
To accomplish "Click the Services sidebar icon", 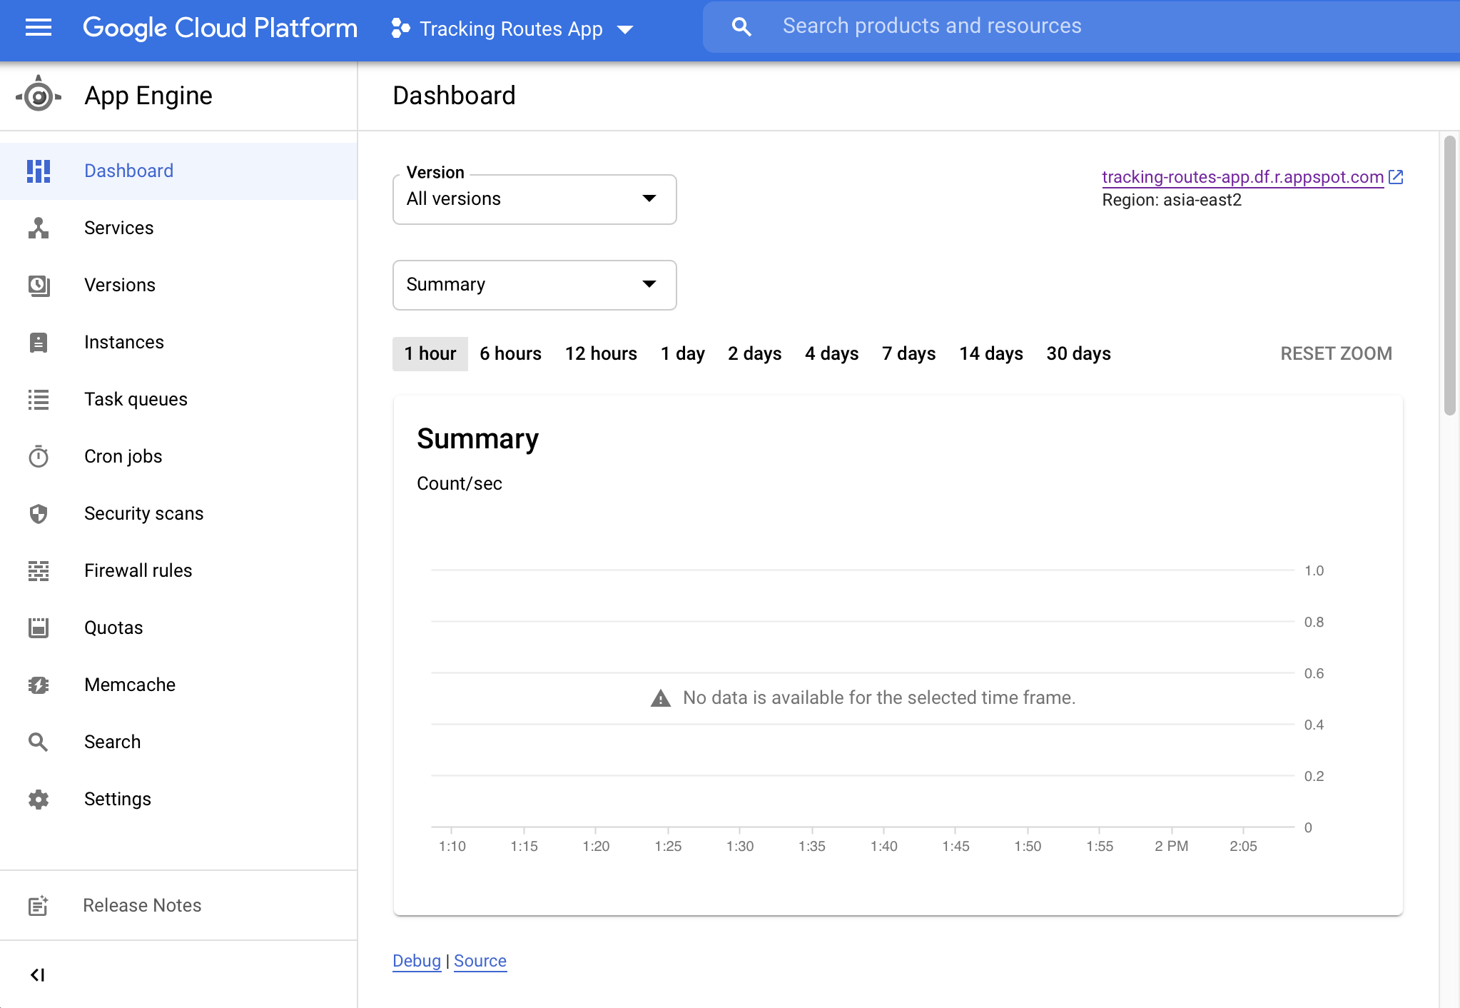I will coord(39,228).
